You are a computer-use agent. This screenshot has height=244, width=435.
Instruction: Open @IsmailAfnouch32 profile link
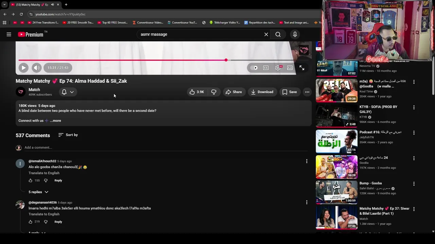[x=42, y=161]
